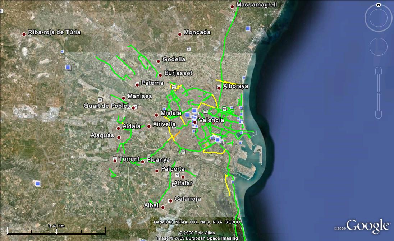Click the North 'N' compass indicator
The image size is (394, 241).
(x=379, y=5)
